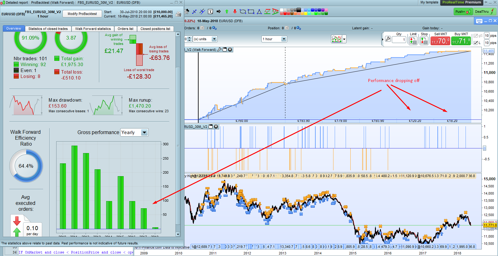The height and width of the screenshot is (256, 498).
Task: Select the rectangle drawing tool
Action: (x=251, y=12)
